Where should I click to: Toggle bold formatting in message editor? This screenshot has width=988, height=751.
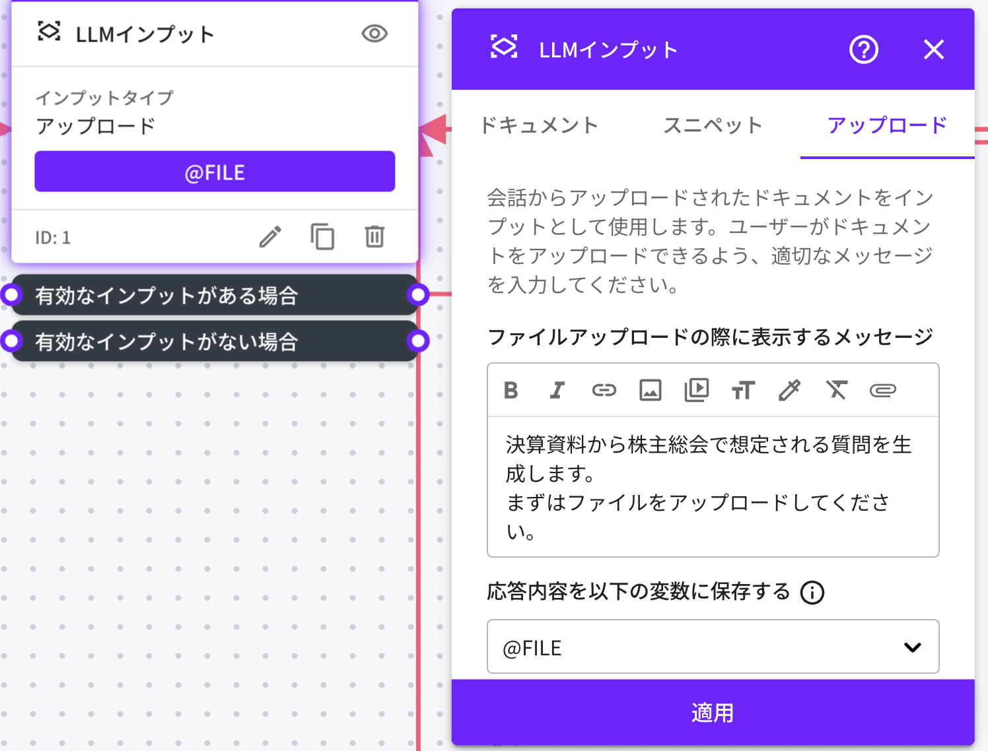tap(511, 390)
